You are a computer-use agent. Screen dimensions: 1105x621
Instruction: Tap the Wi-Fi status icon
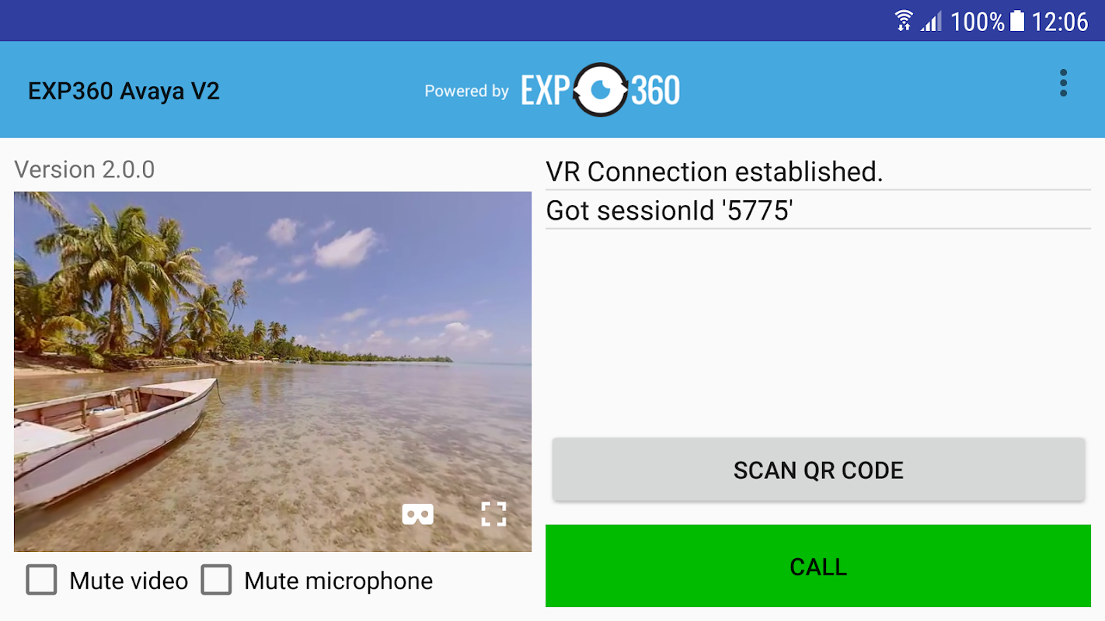pyautogui.click(x=903, y=21)
